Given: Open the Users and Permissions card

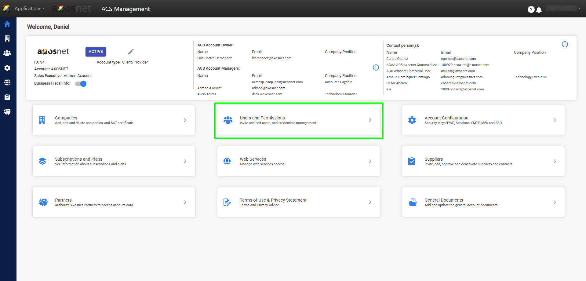Looking at the screenshot, I should pos(298,120).
